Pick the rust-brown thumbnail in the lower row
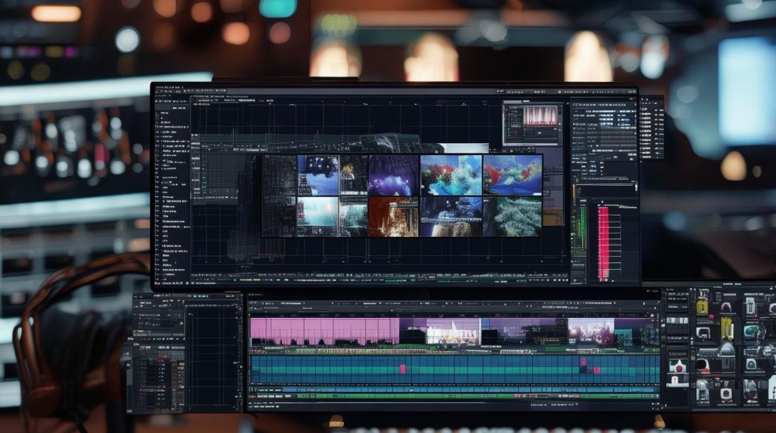This screenshot has height=433, width=776. [x=394, y=216]
